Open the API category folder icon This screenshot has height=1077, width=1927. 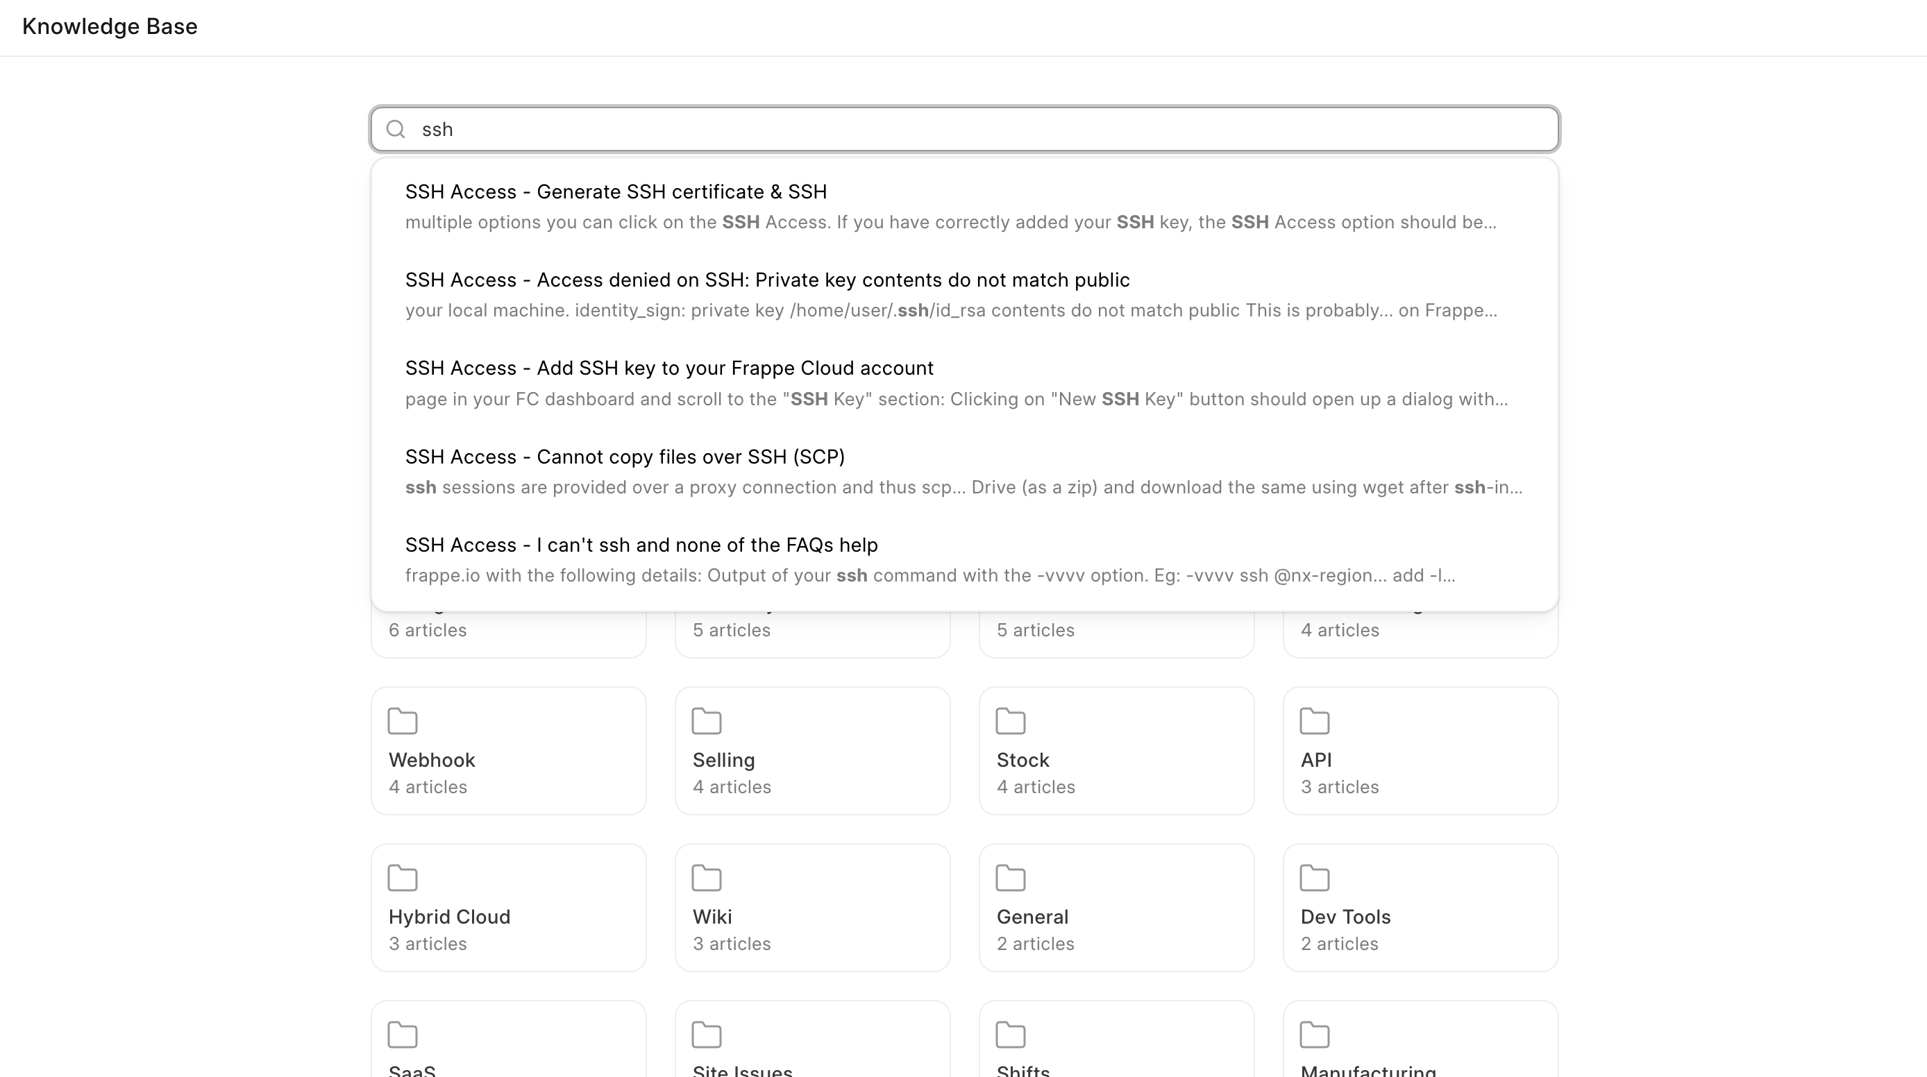[x=1315, y=721]
